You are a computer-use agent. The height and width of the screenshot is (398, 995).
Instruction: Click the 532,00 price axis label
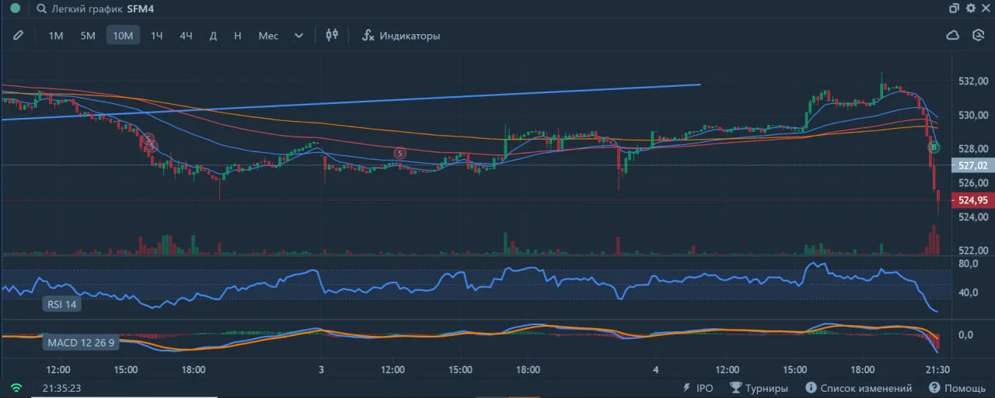coord(973,81)
